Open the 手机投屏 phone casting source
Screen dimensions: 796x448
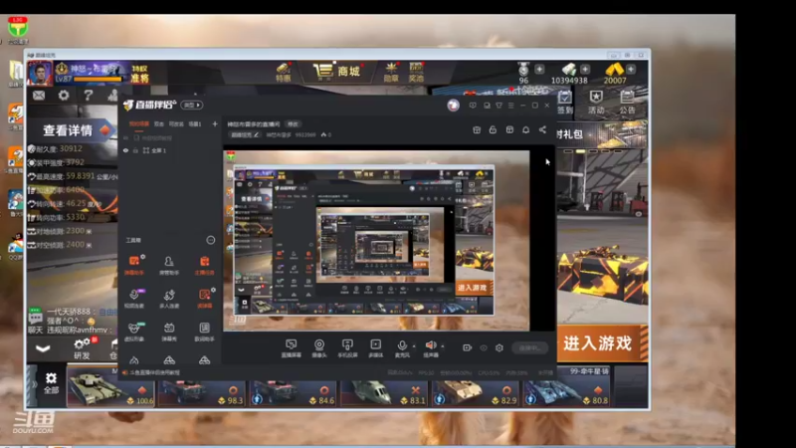click(347, 347)
